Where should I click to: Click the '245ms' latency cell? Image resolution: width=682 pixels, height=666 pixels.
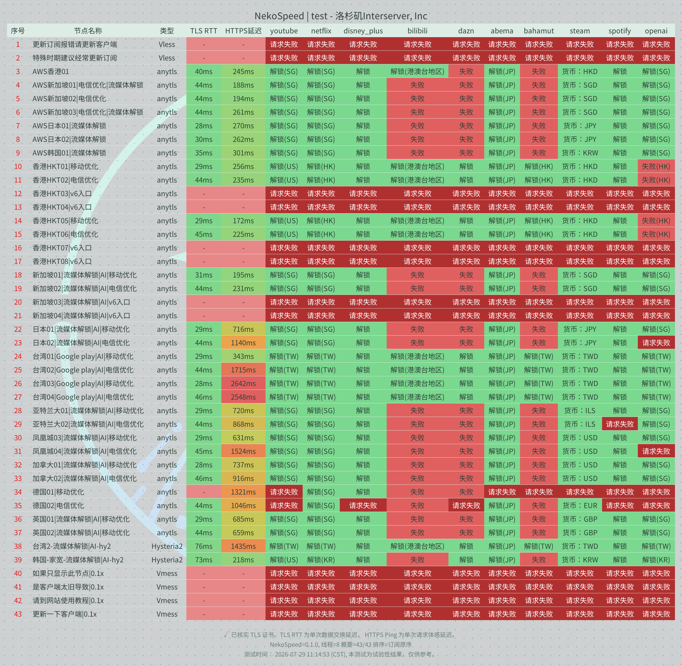click(x=243, y=71)
